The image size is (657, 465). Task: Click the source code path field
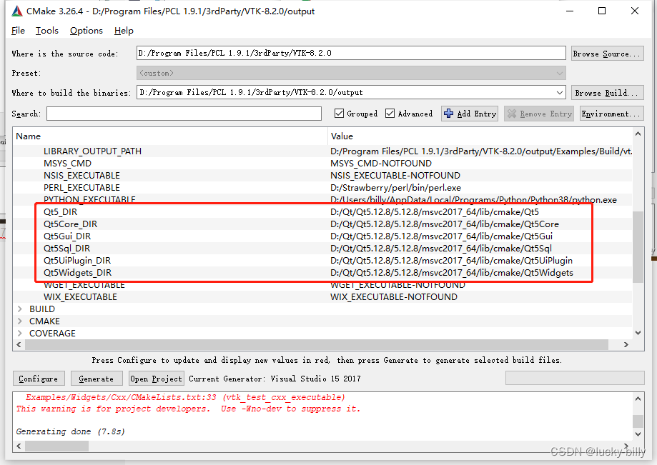351,53
